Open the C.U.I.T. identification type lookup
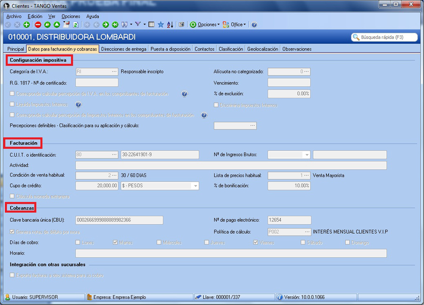 click(x=114, y=154)
